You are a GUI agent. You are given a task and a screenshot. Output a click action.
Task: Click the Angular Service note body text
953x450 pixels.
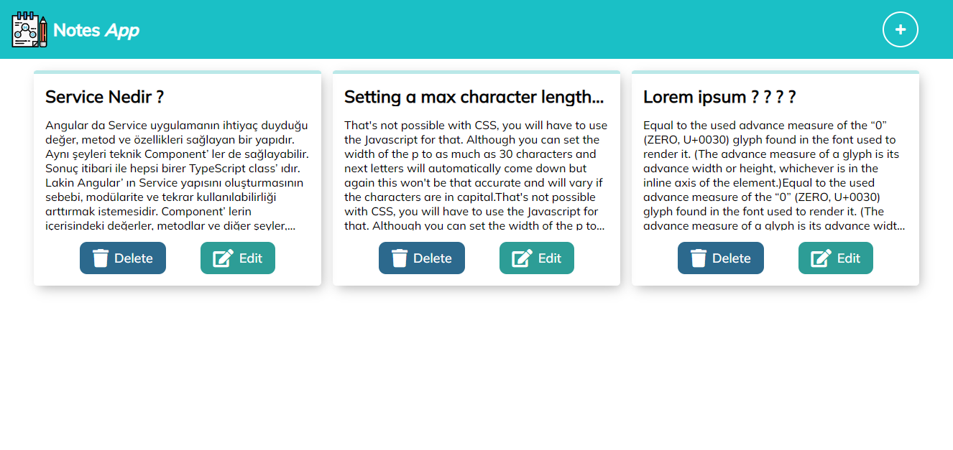pyautogui.click(x=177, y=176)
